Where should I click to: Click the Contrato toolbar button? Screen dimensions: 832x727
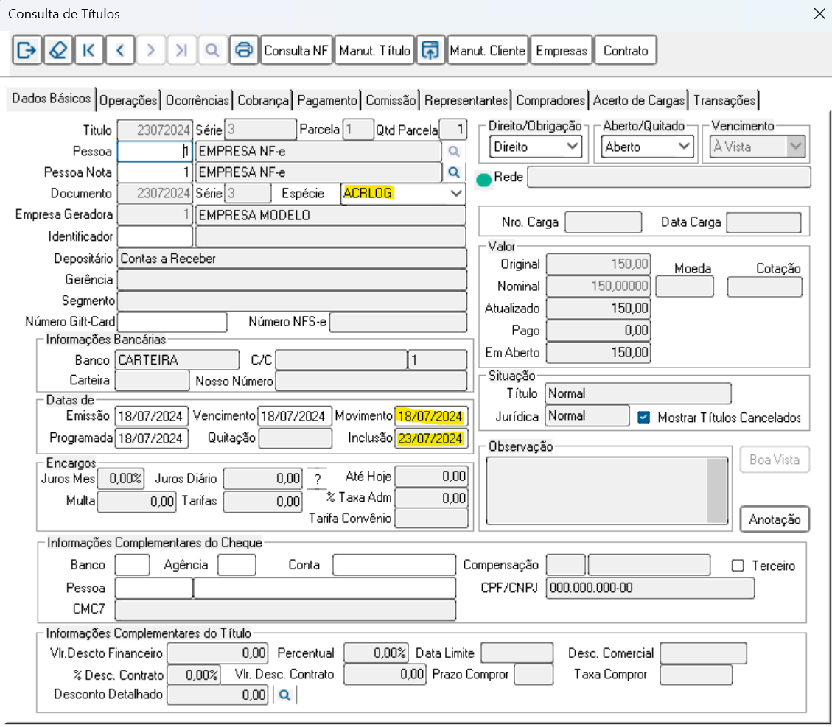(625, 51)
